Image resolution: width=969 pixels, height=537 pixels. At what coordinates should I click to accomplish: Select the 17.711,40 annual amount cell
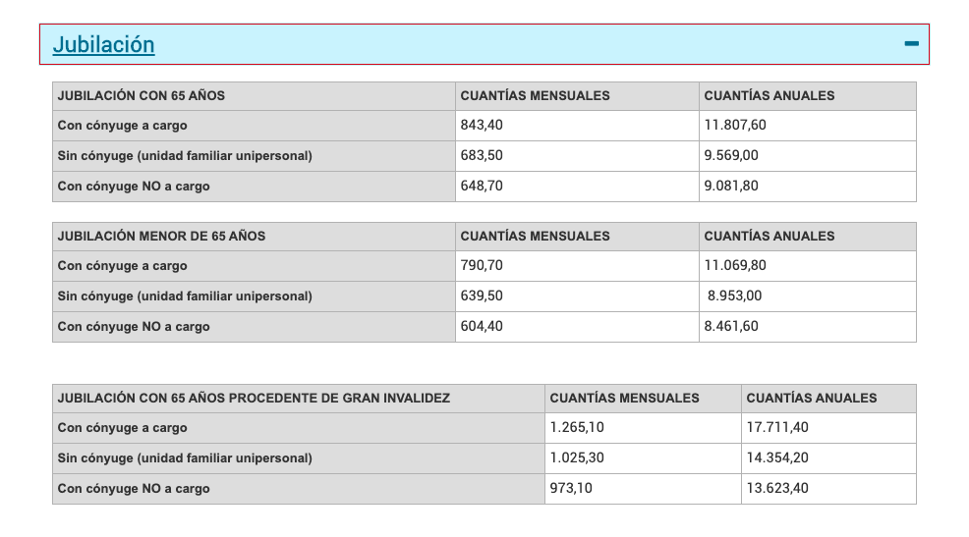[x=777, y=428]
